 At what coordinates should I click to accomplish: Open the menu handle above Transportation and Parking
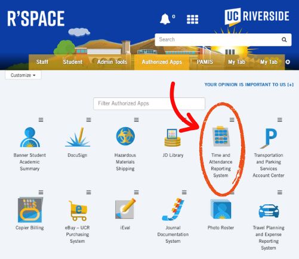[x=280, y=120]
